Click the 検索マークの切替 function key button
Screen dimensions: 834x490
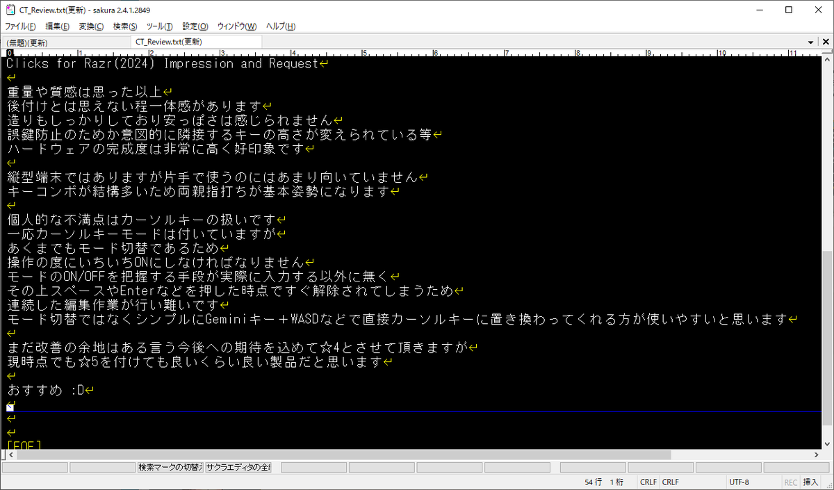pyautogui.click(x=170, y=467)
